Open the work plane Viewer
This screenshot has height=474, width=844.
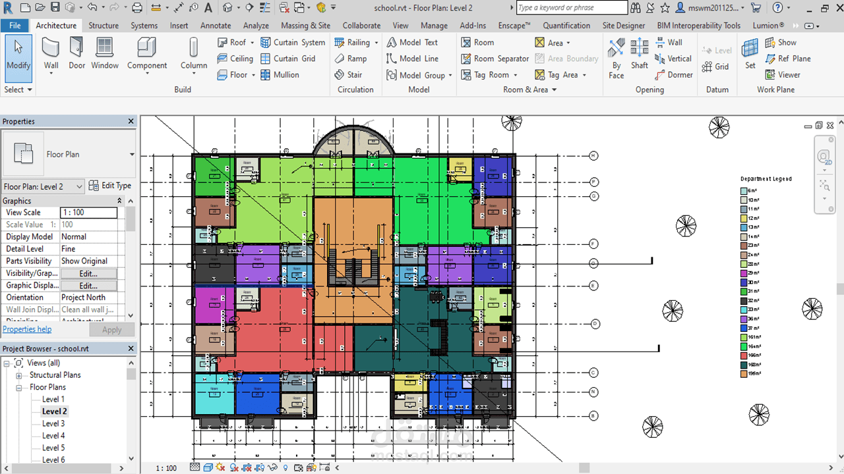coord(783,75)
